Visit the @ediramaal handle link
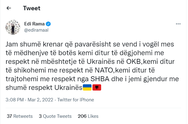This screenshot has width=188, height=124. coord(36,30)
